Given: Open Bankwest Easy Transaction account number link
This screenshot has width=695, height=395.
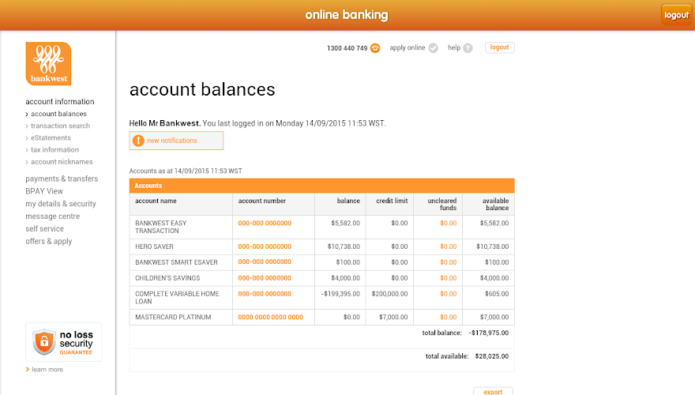Looking at the screenshot, I should [265, 223].
